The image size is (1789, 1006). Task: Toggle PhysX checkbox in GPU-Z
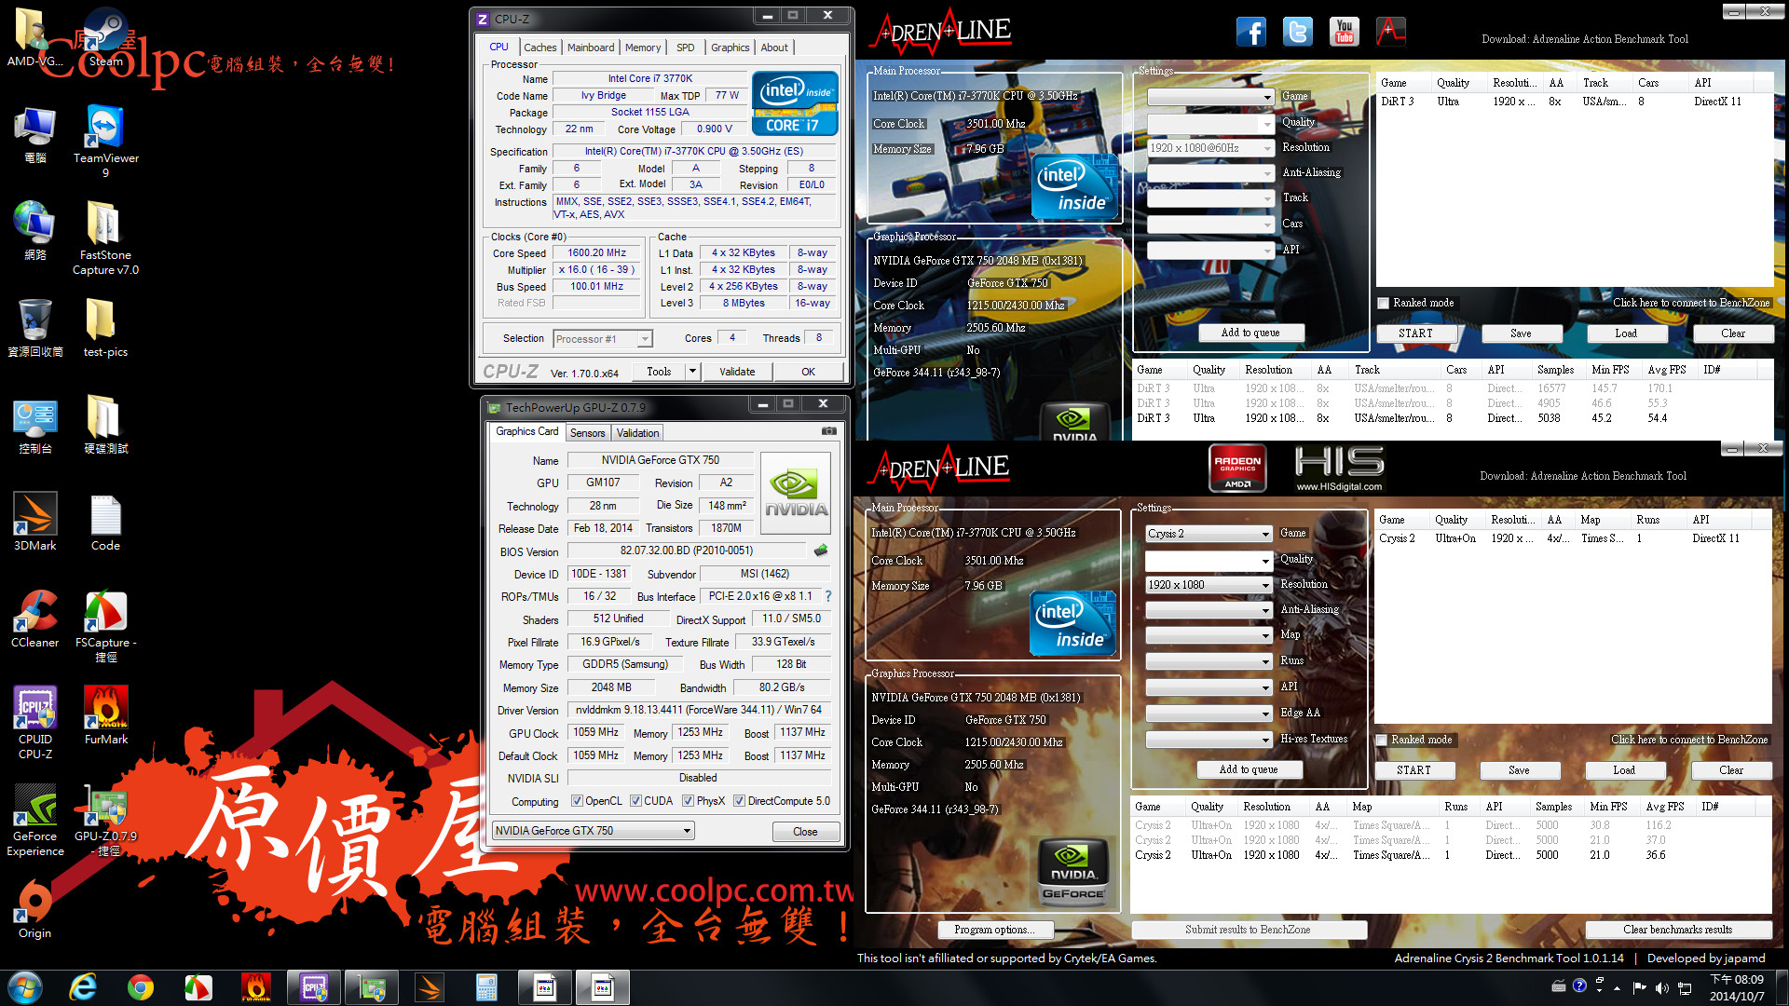(x=688, y=801)
